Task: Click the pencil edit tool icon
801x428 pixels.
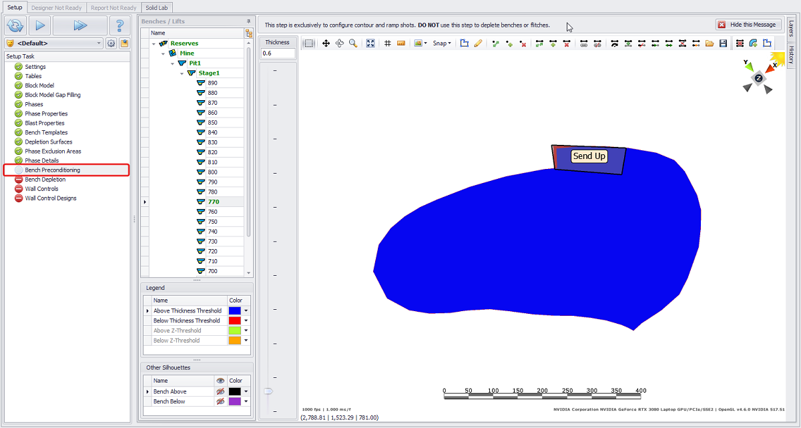Action: (x=478, y=43)
